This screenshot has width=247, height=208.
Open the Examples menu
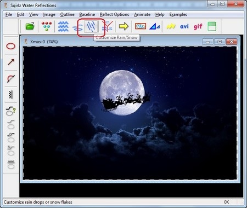point(178,14)
